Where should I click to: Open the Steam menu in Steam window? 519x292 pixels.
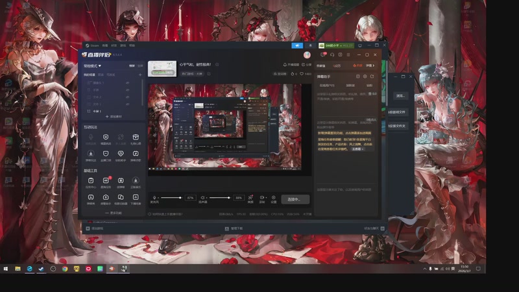[92, 45]
